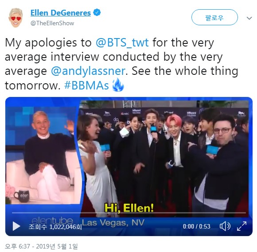Click the 0:00 / 0:53 time display
The width and height of the screenshot is (257, 252).
click(x=197, y=226)
